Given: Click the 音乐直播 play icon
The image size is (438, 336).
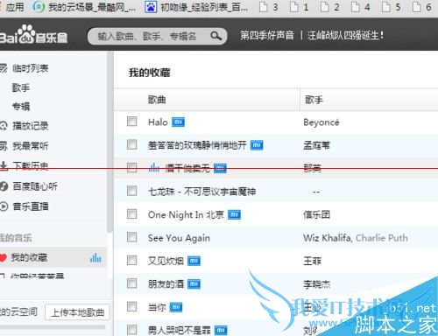Looking at the screenshot, I should coord(4,206).
